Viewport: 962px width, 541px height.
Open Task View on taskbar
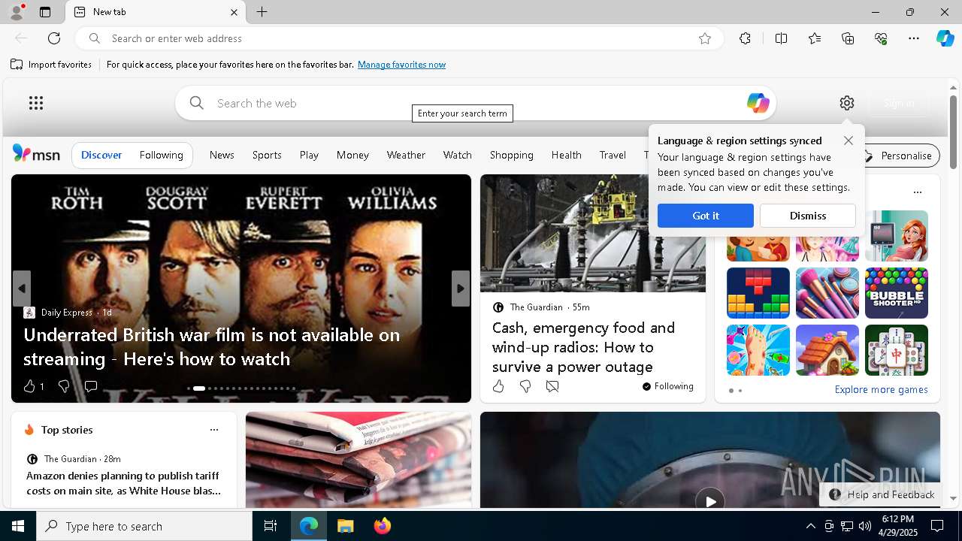click(271, 526)
